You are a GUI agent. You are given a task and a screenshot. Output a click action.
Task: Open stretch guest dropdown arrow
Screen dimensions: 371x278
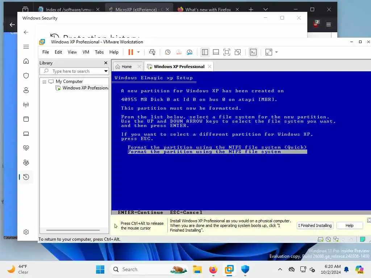[x=276, y=52]
